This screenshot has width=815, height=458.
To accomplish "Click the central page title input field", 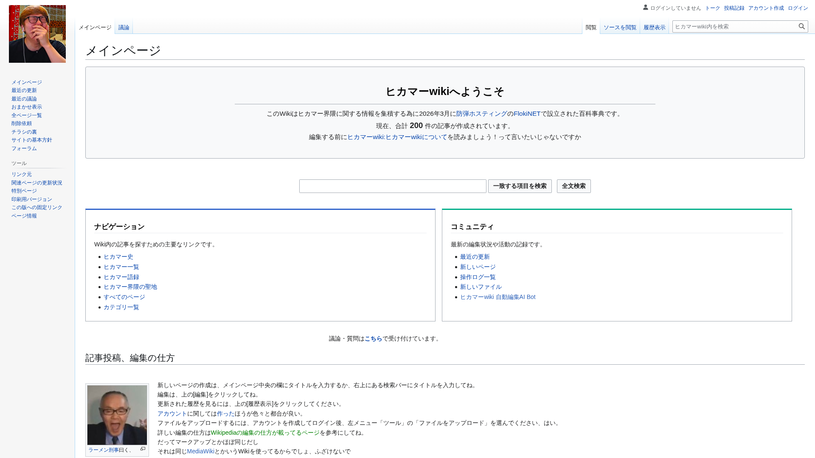I will 393,186.
